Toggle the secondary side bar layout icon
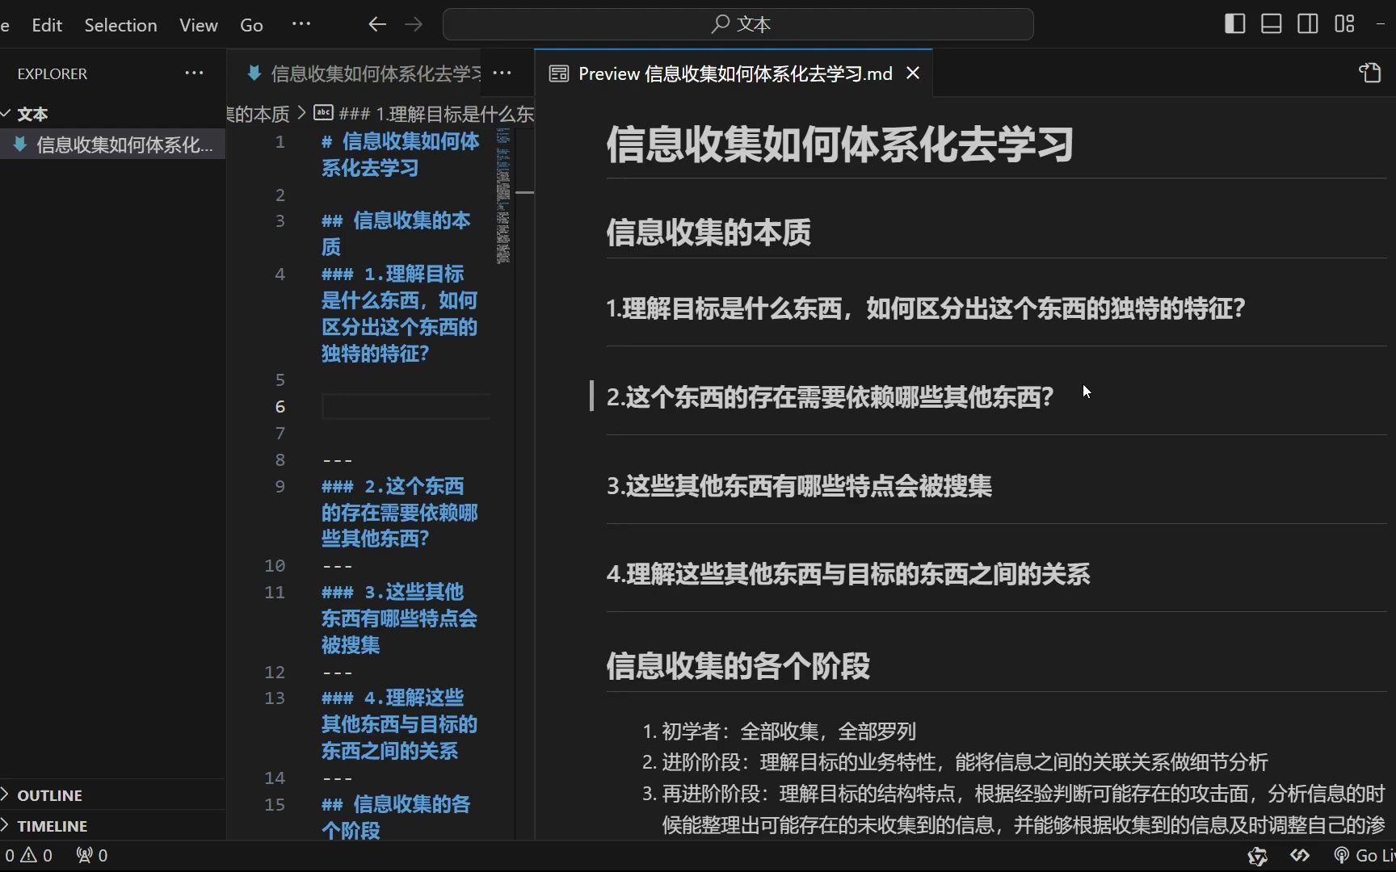 (1307, 24)
